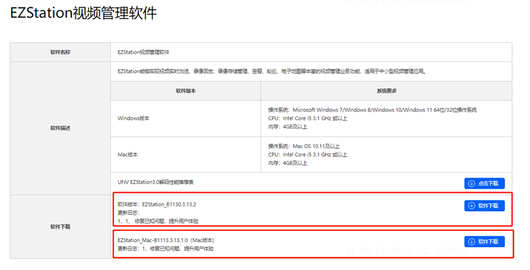530x270 pixels.
Task: Download the UNV EZStation3.0 decoding performance table
Action: pyautogui.click(x=484, y=184)
